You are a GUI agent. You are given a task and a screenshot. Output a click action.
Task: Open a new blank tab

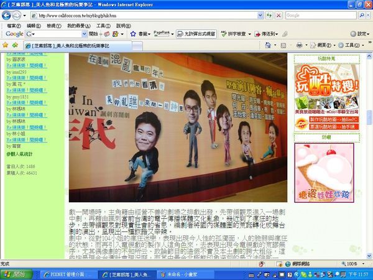coord(137,46)
